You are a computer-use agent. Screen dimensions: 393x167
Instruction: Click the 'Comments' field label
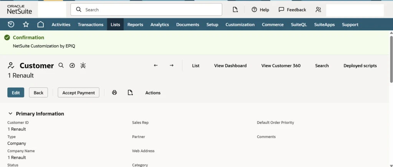(x=266, y=137)
